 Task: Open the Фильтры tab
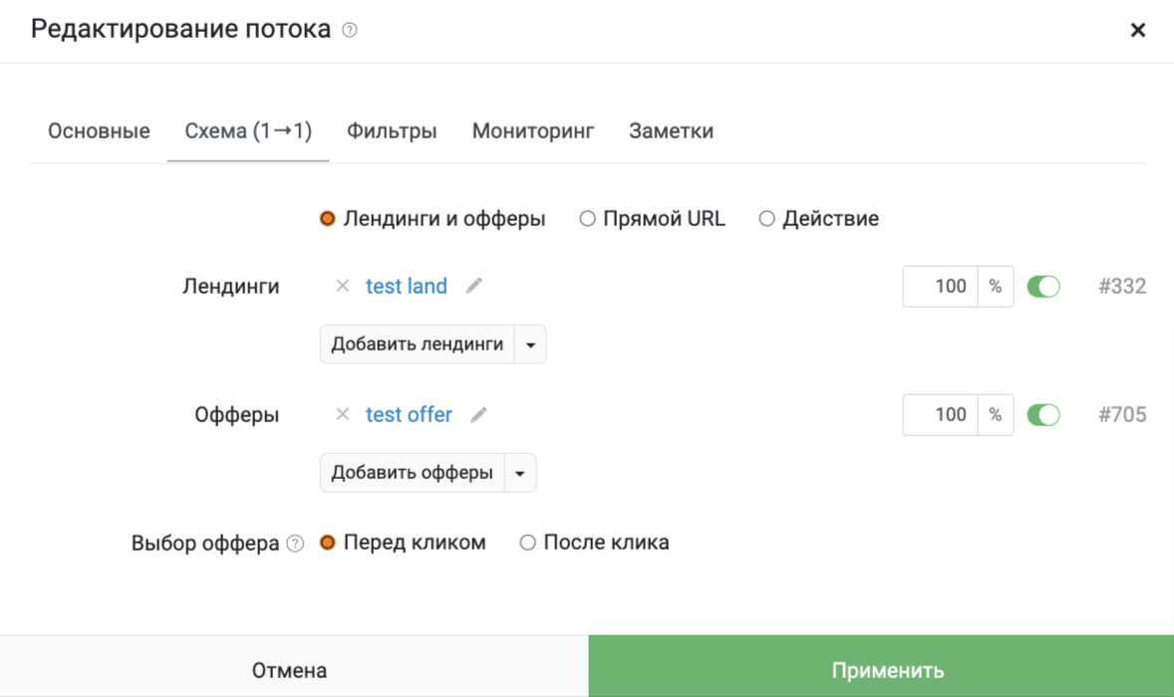(x=392, y=130)
